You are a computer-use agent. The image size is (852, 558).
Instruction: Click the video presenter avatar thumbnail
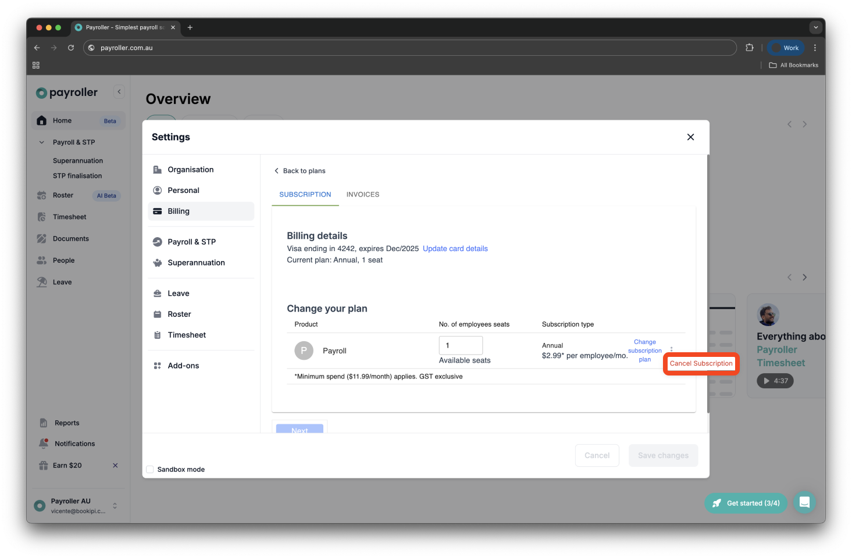pos(768,315)
